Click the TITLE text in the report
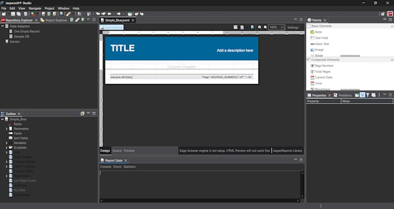 pos(123,48)
